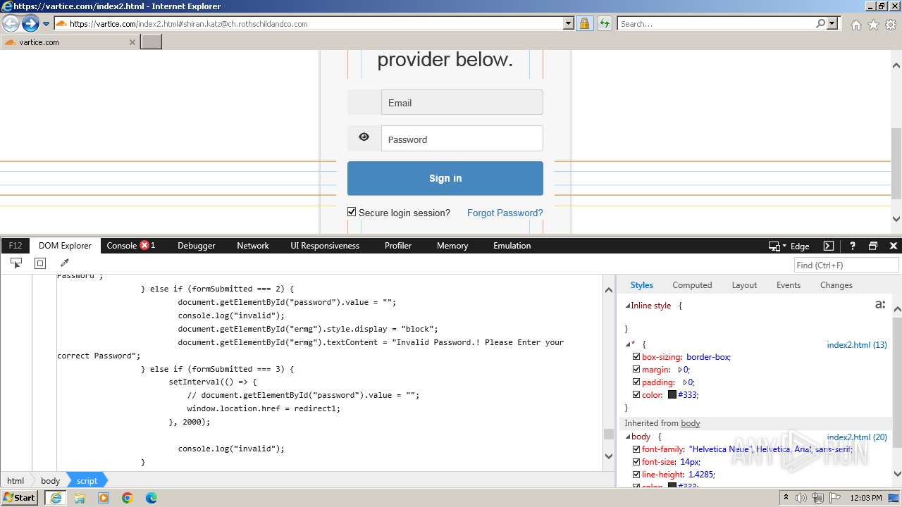
Task: Click the Email input field
Action: point(462,102)
